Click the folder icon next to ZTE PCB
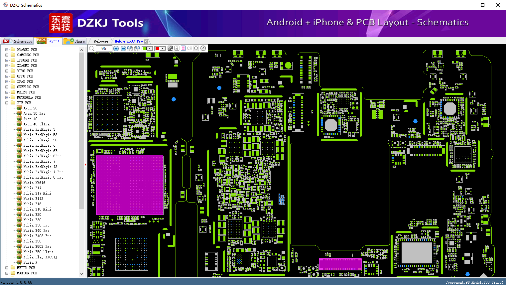The width and height of the screenshot is (506, 285). 13,103
